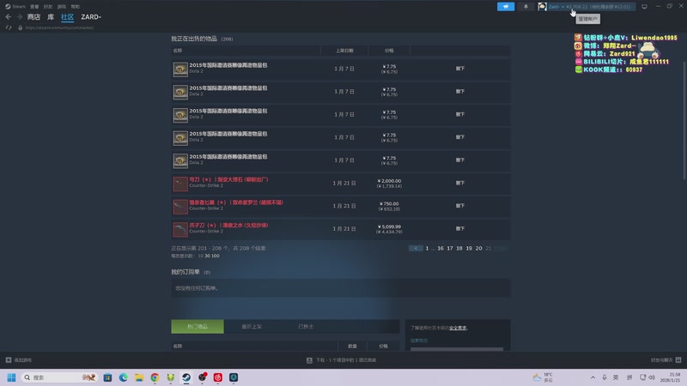This screenshot has width=687, height=386.
Task: Go forward with the right arrow button
Action: click(19, 16)
